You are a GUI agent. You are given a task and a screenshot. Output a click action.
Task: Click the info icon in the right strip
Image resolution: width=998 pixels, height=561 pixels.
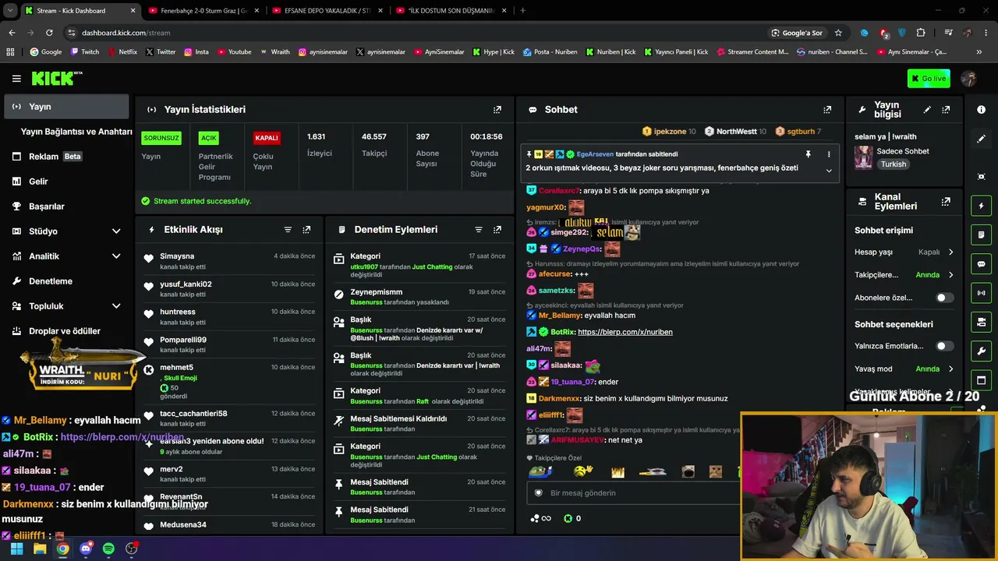[x=982, y=110]
